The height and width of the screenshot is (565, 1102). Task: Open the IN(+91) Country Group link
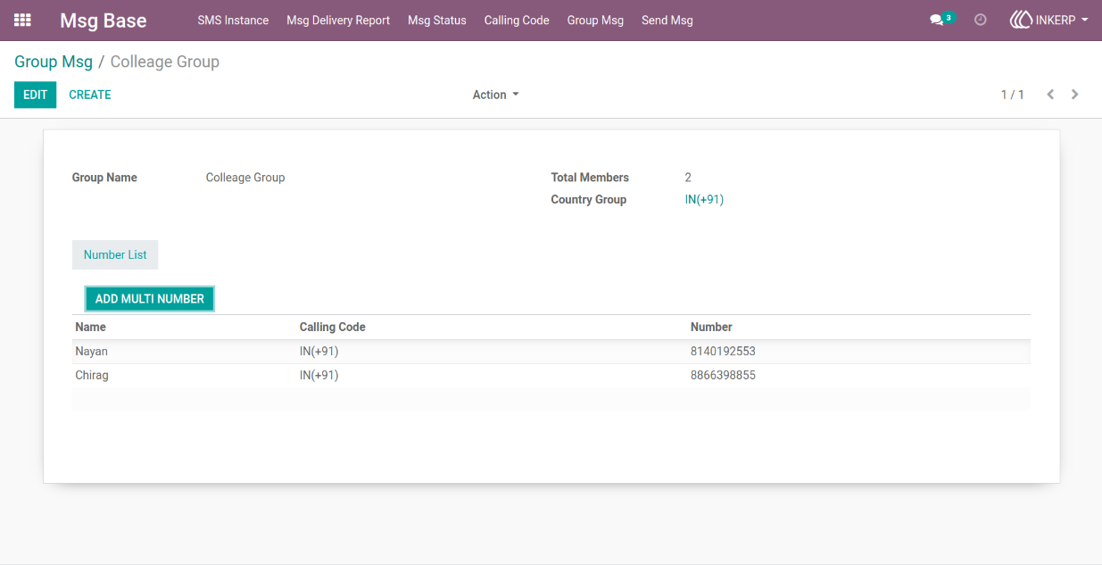[x=704, y=200]
